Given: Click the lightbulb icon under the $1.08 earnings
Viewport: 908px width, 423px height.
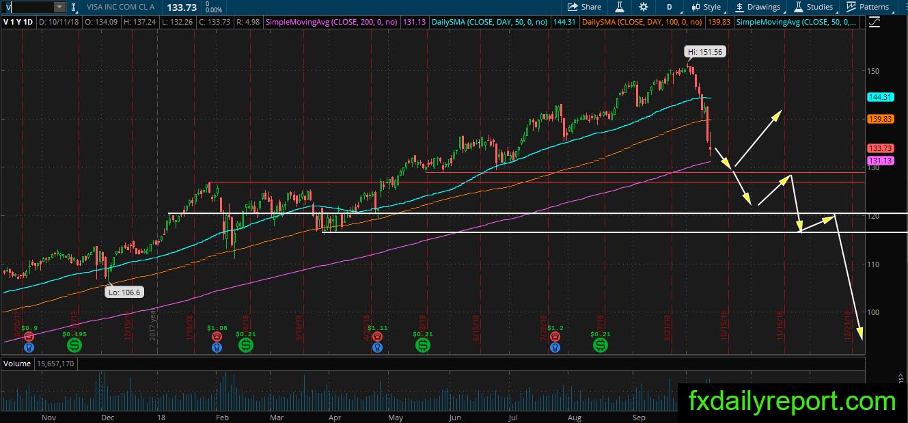Looking at the screenshot, I should (x=217, y=347).
